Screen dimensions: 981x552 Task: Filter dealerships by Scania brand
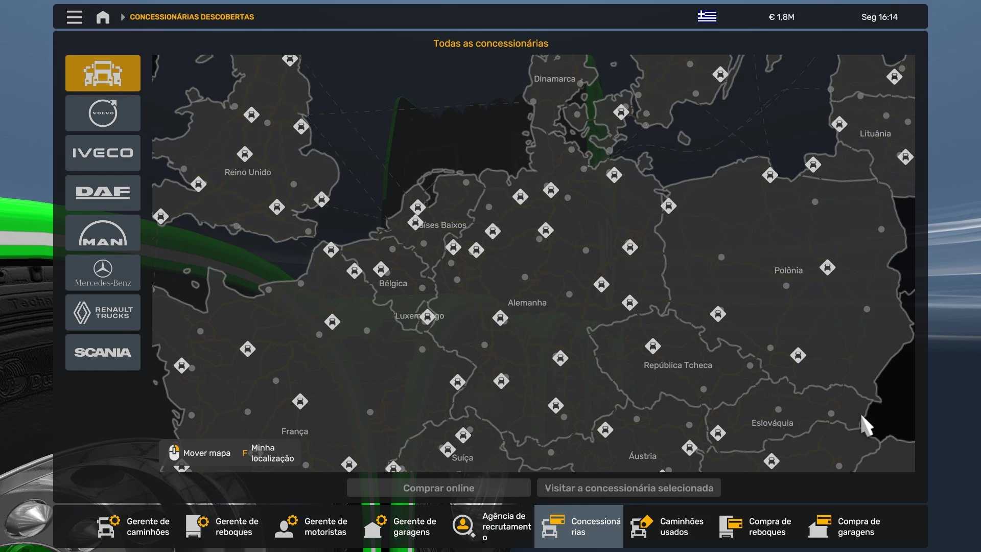103,352
